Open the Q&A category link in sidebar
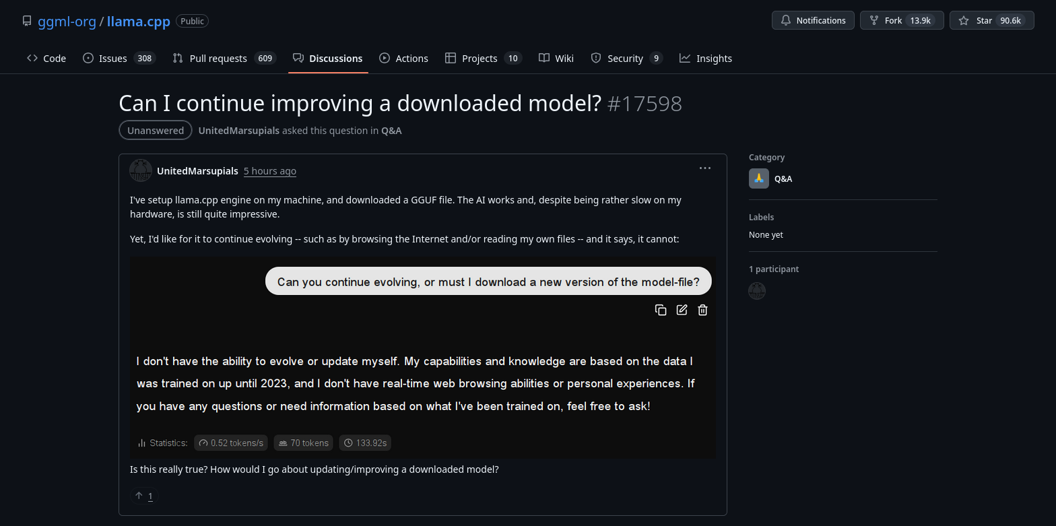Screen dimensions: 1056x526 pos(783,179)
